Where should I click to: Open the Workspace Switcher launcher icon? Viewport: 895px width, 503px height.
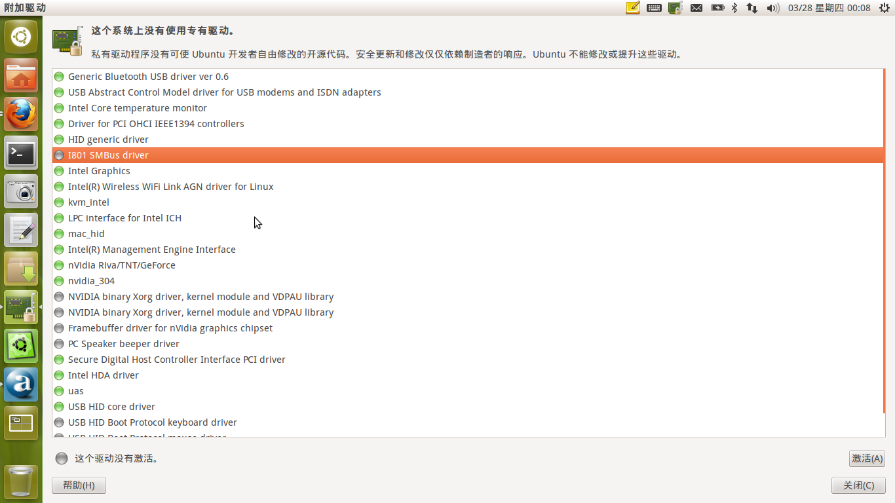pyautogui.click(x=21, y=423)
